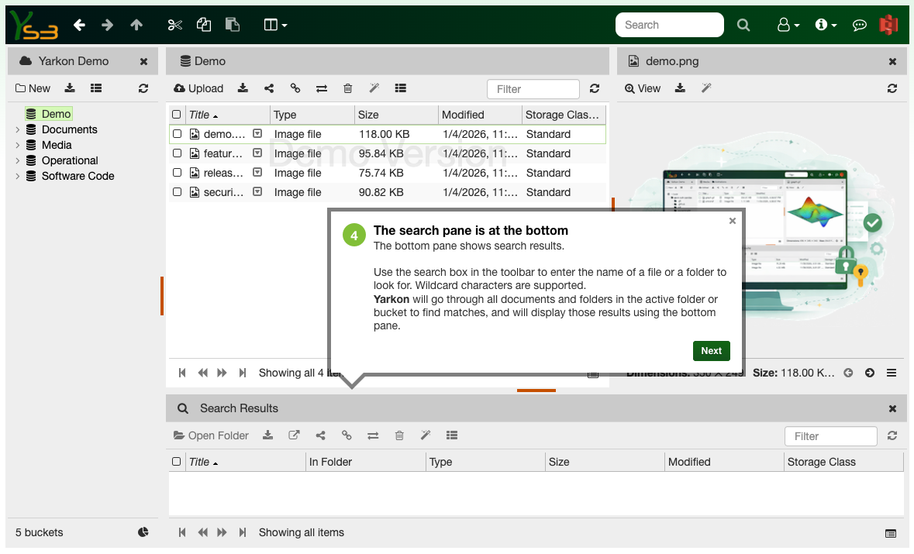Screen dimensions: 914x554
Task: Click the scissors Cut icon in top toolbar
Action: click(x=174, y=25)
